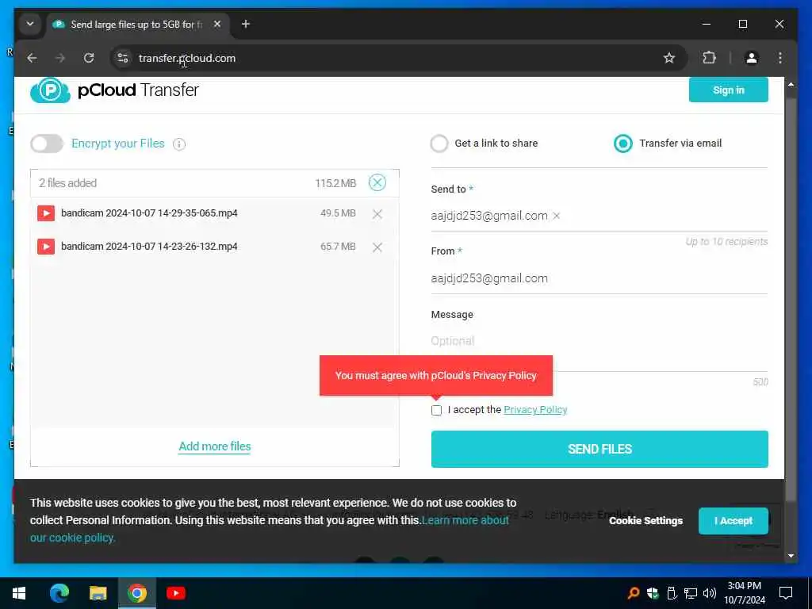Open Chrome three-dot menu
812x609 pixels.
[780, 58]
